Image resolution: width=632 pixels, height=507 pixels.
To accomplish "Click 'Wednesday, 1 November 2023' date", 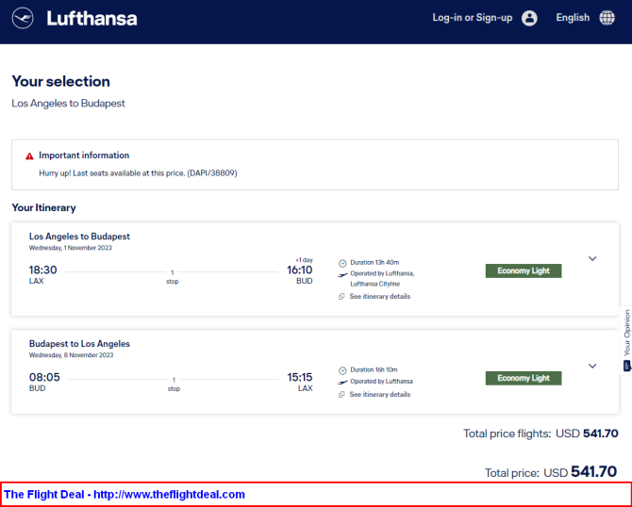I will coord(71,248).
